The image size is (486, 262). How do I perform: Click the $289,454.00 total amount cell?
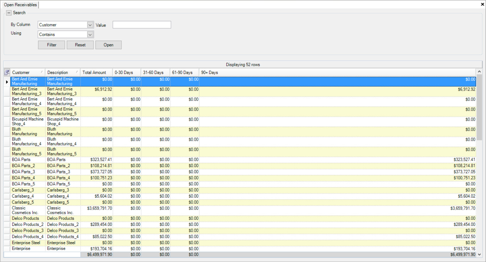(97, 225)
